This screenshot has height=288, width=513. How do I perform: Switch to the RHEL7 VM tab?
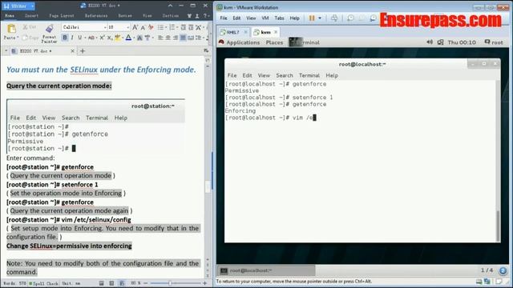[x=233, y=32]
